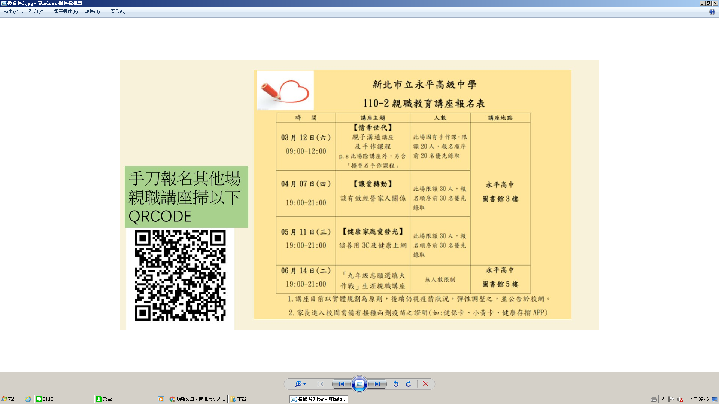
Task: Fit photo to actual size
Action: point(320,384)
